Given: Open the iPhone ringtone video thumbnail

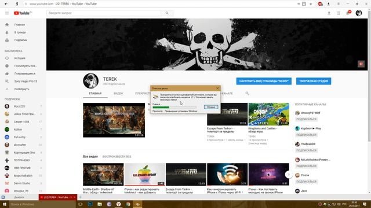Looking at the screenshot, I should (x=268, y=174).
